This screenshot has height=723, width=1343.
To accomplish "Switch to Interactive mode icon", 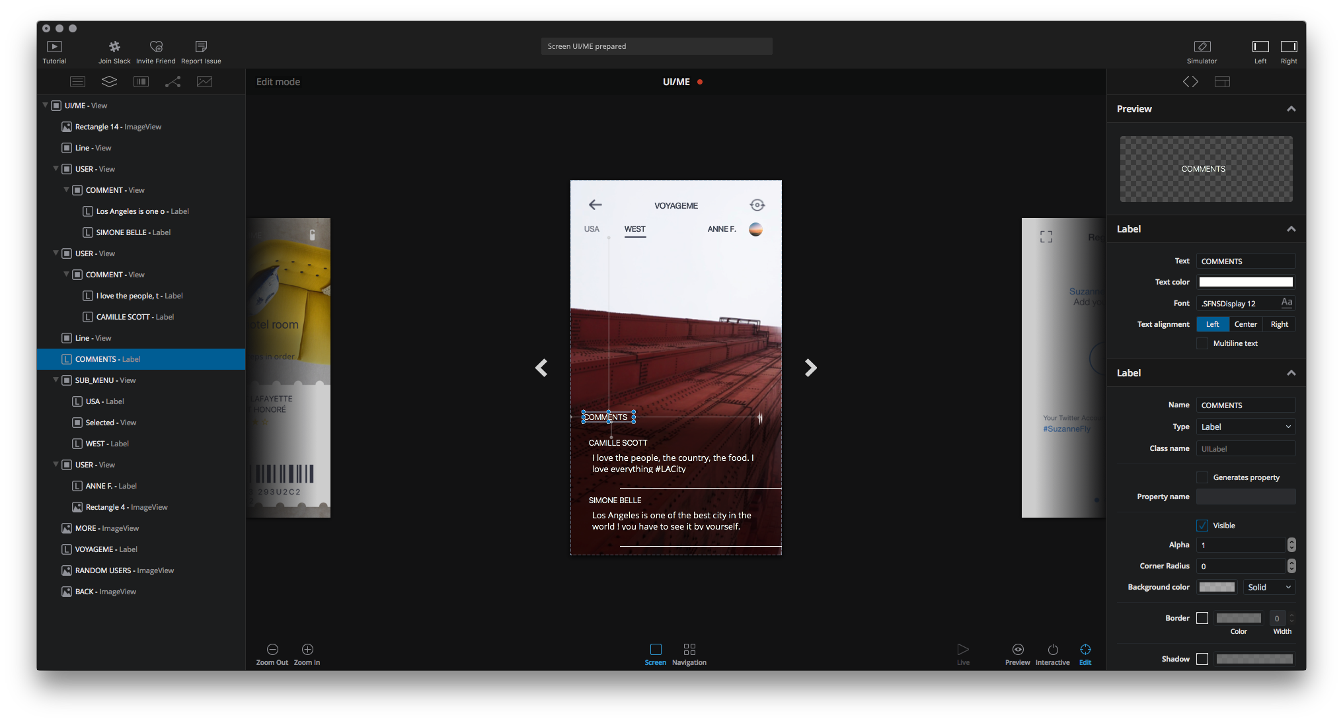I will [x=1052, y=650].
